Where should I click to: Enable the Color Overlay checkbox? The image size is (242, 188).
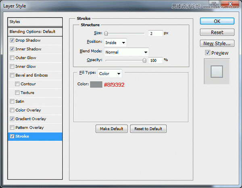click(x=12, y=110)
